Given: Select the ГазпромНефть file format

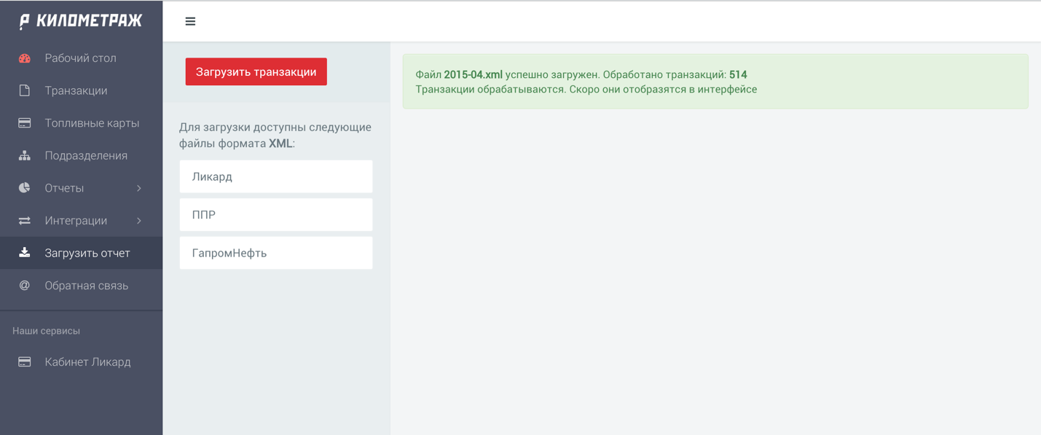Looking at the screenshot, I should (x=275, y=253).
